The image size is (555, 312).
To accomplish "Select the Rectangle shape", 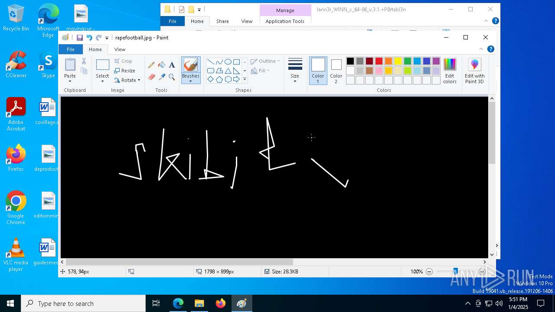I will click(237, 62).
